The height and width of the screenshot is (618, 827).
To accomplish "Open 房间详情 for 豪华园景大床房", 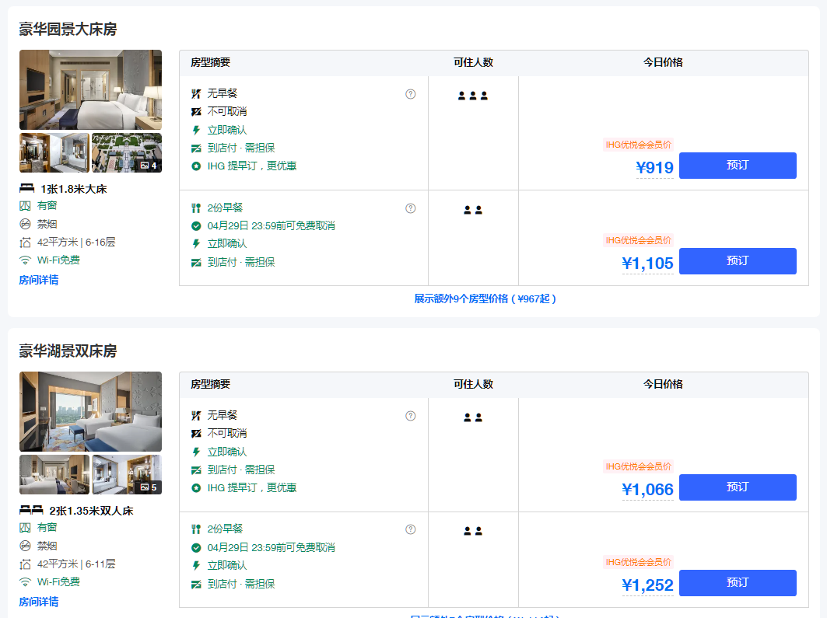I will pyautogui.click(x=39, y=280).
